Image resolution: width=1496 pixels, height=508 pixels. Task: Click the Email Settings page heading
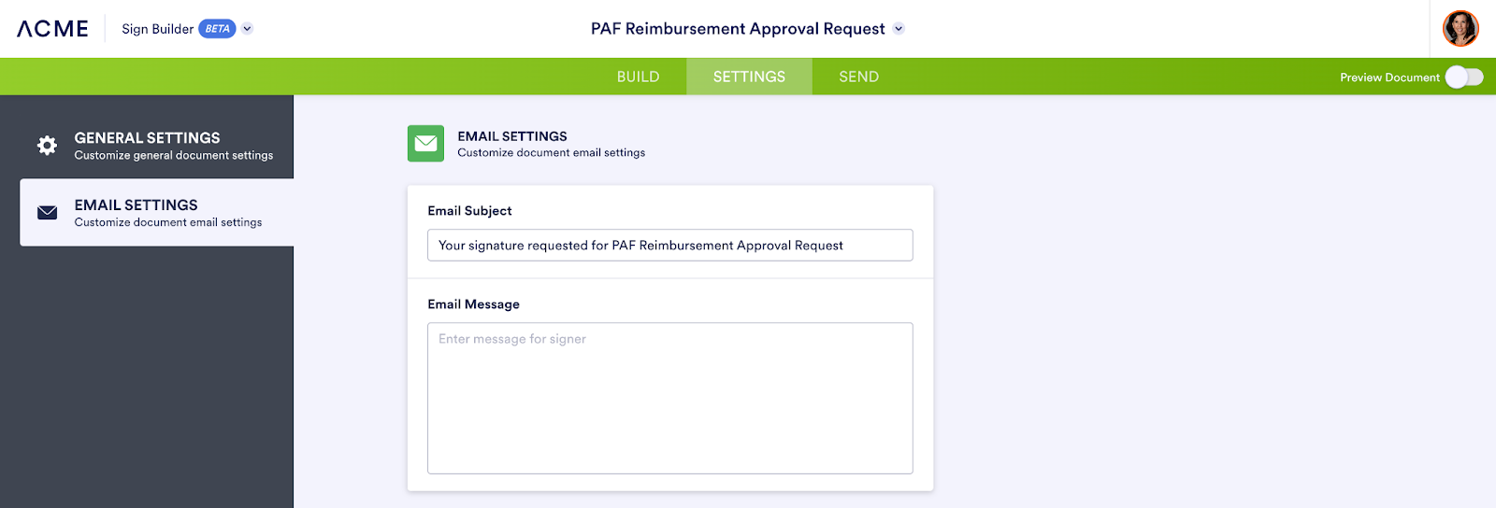click(x=511, y=136)
